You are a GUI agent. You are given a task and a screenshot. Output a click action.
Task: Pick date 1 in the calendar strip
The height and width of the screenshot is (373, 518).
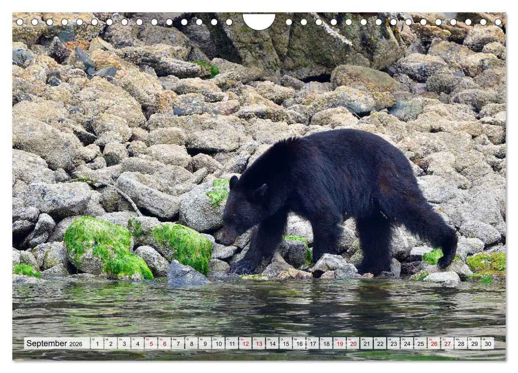pyautogui.click(x=97, y=343)
